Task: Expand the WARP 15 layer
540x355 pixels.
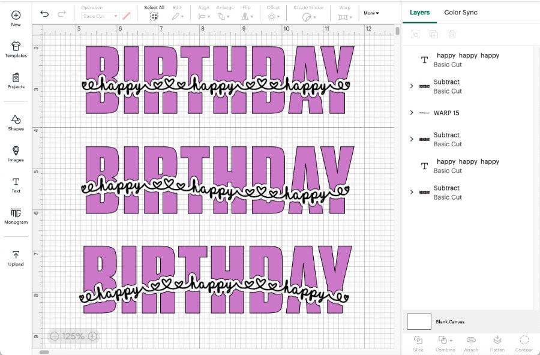Action: click(412, 113)
